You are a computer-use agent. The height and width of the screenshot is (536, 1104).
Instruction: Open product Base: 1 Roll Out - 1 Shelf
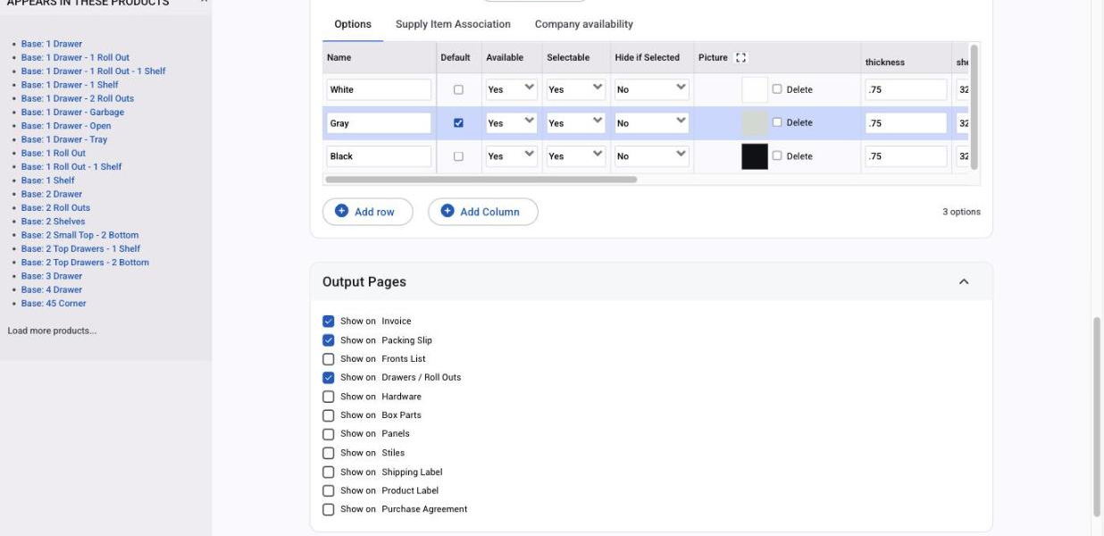click(71, 166)
